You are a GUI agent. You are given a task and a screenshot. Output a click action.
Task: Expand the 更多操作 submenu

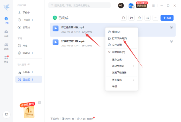(x=122, y=80)
